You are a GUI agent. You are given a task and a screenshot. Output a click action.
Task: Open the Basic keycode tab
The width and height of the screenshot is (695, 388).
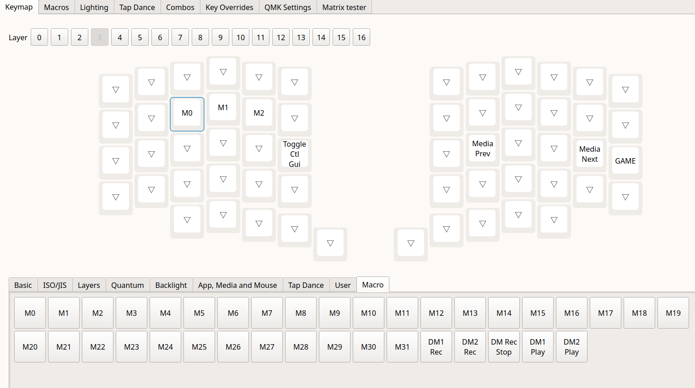tap(23, 285)
